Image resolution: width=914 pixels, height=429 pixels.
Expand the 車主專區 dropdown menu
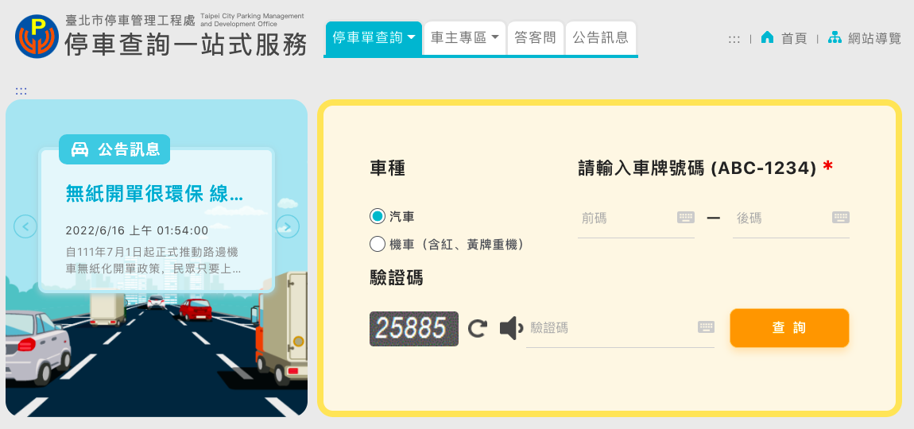click(x=465, y=38)
